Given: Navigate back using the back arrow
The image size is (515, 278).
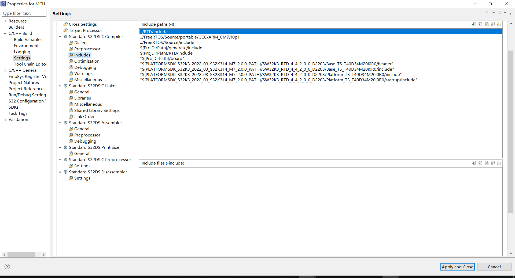Looking at the screenshot, I should (x=488, y=13).
